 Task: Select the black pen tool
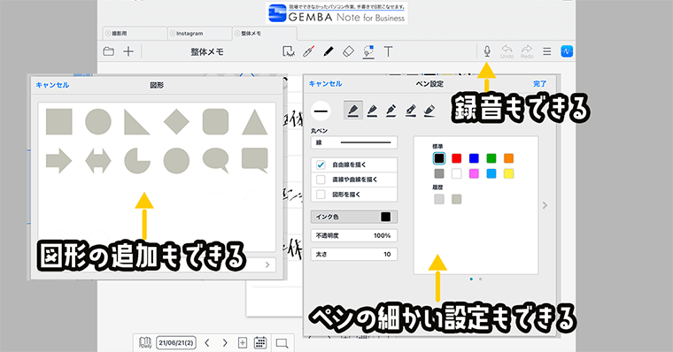point(329,51)
